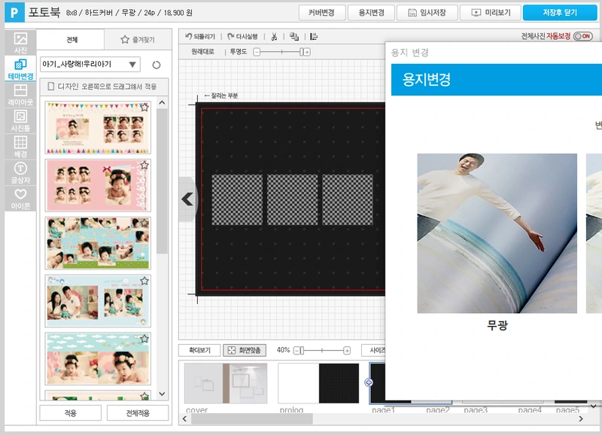Screen dimensions: 602x435
Task: Click the 임시저장 temporary save button
Action: point(427,13)
